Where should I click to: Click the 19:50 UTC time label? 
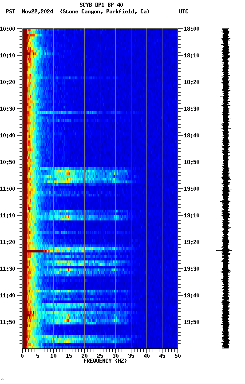[x=192, y=322]
